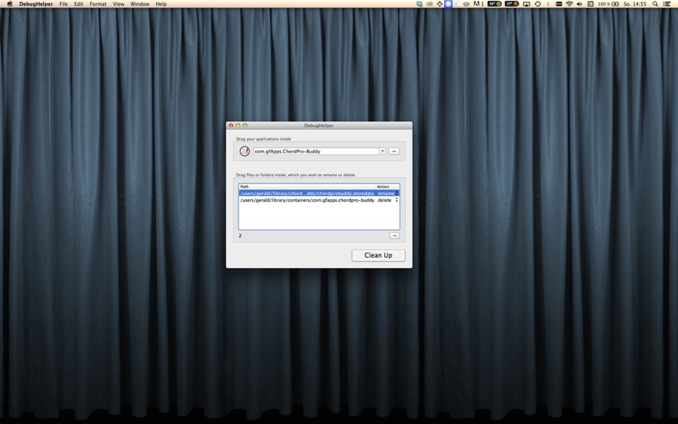Click the highlighted blue circular menu bar icon
Screen dimensions: 678x424
pos(448,4)
